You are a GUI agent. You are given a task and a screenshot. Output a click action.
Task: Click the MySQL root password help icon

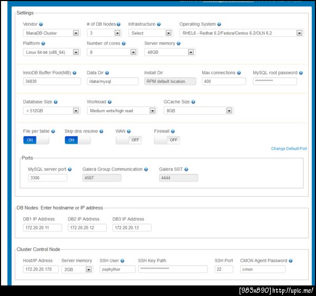[301, 73]
